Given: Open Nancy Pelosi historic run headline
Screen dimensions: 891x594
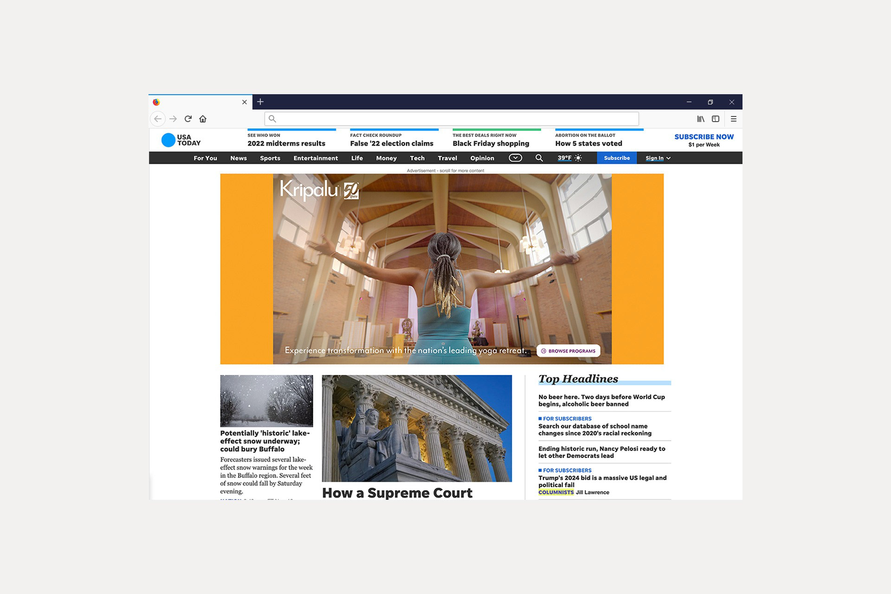Looking at the screenshot, I should 602,452.
